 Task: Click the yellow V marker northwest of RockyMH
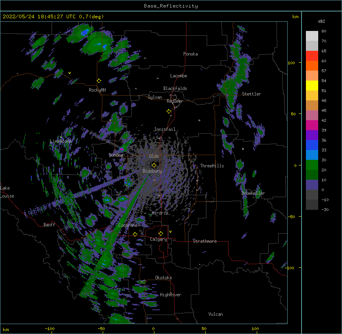click(x=69, y=73)
